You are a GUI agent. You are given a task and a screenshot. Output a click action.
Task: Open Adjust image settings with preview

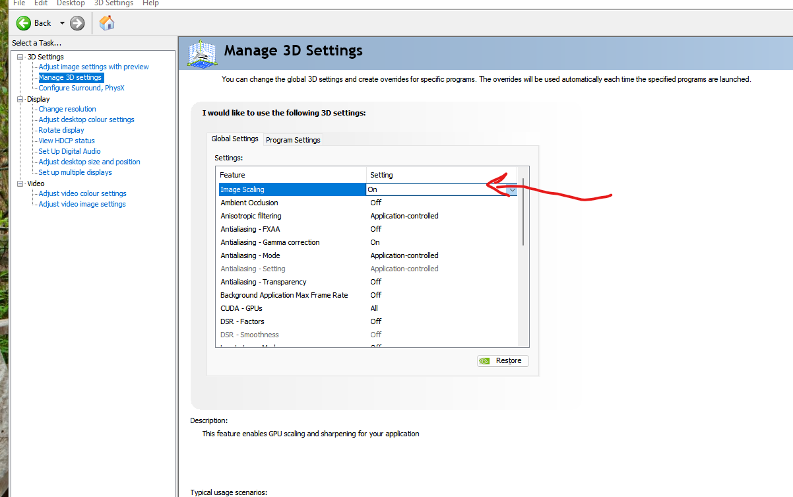click(94, 67)
